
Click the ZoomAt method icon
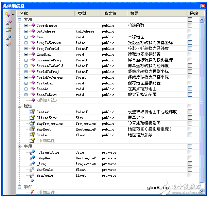32,89
